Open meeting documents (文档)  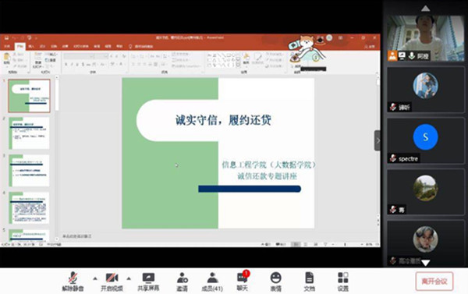[x=310, y=282]
